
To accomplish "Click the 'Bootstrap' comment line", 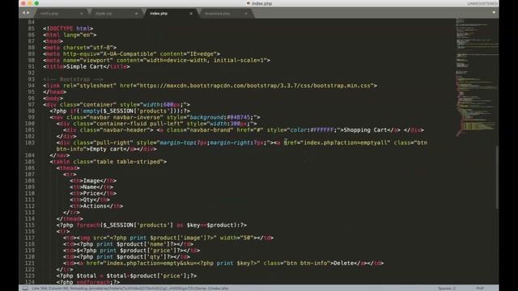I will pyautogui.click(x=73, y=79).
